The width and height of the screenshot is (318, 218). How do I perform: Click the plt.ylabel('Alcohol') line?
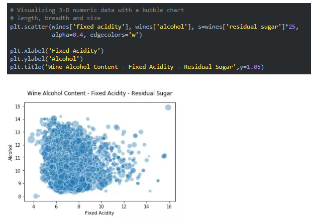(46, 59)
